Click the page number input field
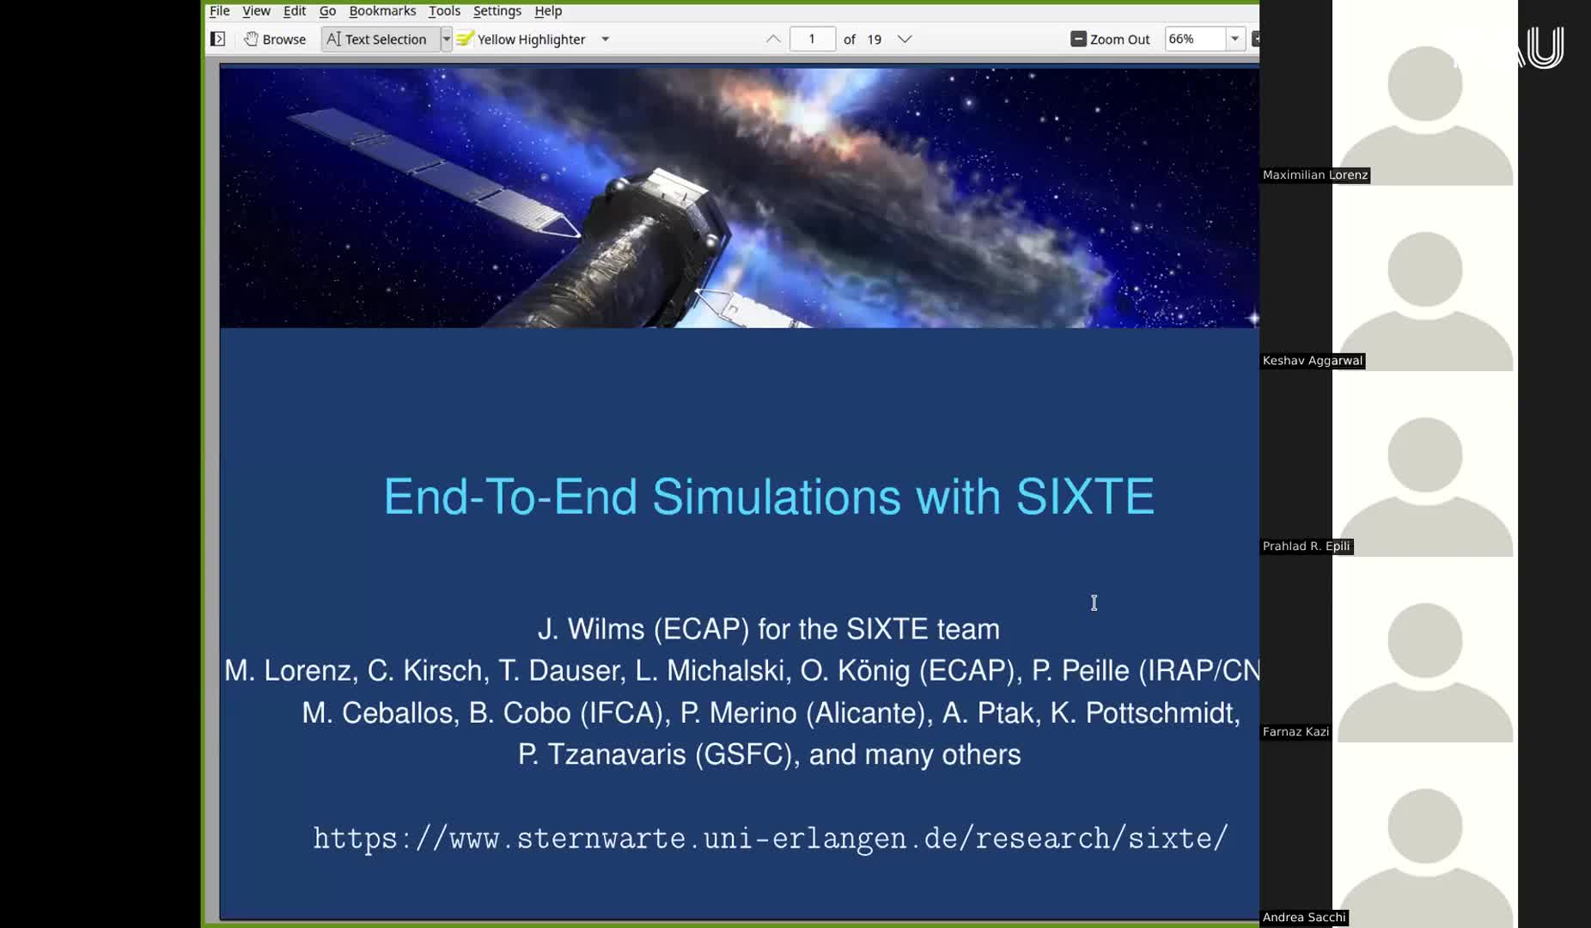Image resolution: width=1591 pixels, height=928 pixels. coord(812,39)
